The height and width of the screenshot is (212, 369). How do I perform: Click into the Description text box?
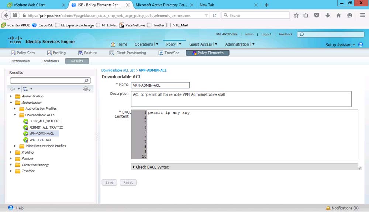(x=241, y=99)
